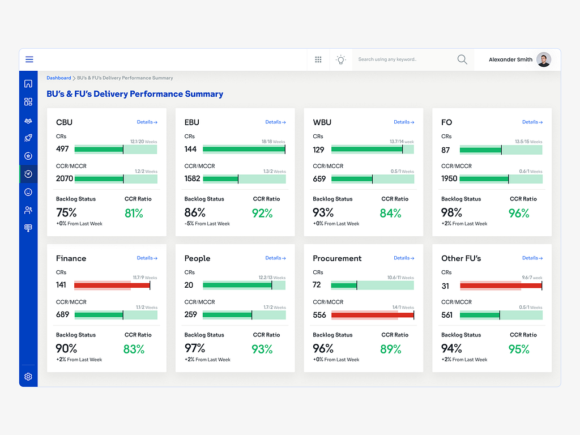Open the star achievements icon

(28, 156)
